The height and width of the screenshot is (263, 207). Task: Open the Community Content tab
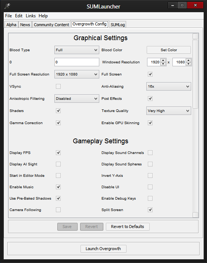pos(51,25)
